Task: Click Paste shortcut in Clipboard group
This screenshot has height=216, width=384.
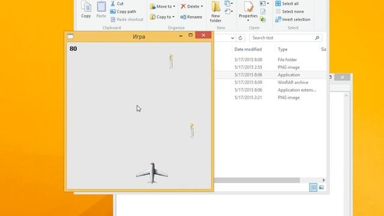Action: [127, 19]
